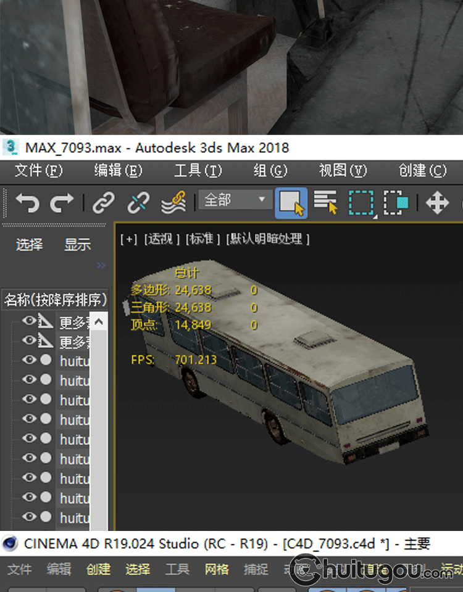Hide the topmost 更多 object via eye icon

click(x=29, y=321)
